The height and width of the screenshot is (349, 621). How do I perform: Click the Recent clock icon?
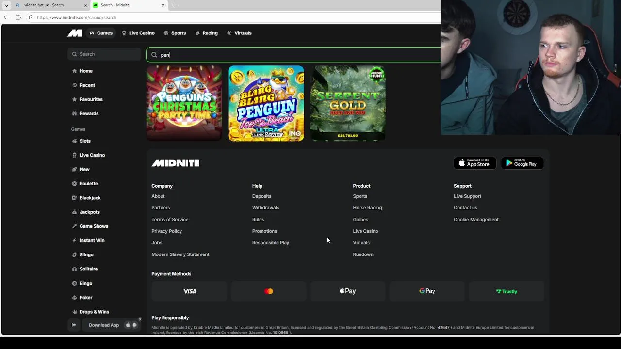(x=74, y=85)
